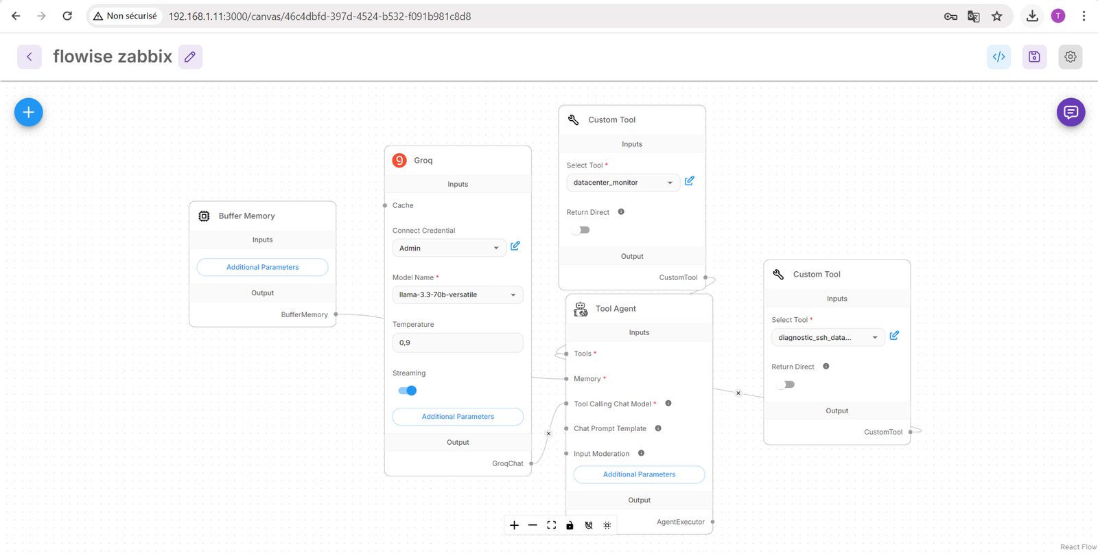Open the purple chat bubble button
Image resolution: width=1098 pixels, height=554 pixels.
[x=1071, y=112]
